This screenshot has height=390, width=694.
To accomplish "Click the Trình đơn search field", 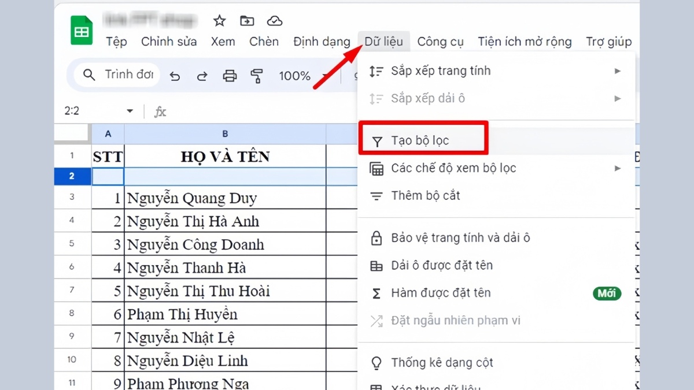I will (117, 75).
